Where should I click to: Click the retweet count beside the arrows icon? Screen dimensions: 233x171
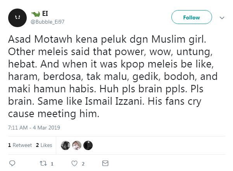(x=52, y=164)
